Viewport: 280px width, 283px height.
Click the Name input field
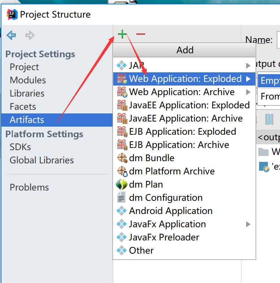(x=279, y=40)
